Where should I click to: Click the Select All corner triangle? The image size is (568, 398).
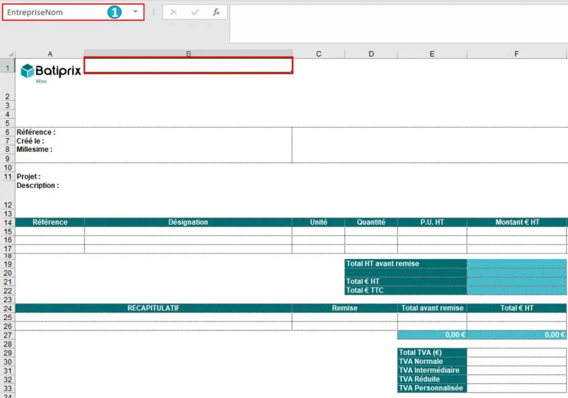tap(8, 54)
